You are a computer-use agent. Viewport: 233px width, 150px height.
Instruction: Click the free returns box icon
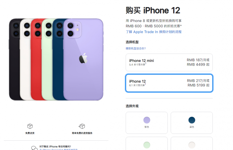[x=82, y=126]
